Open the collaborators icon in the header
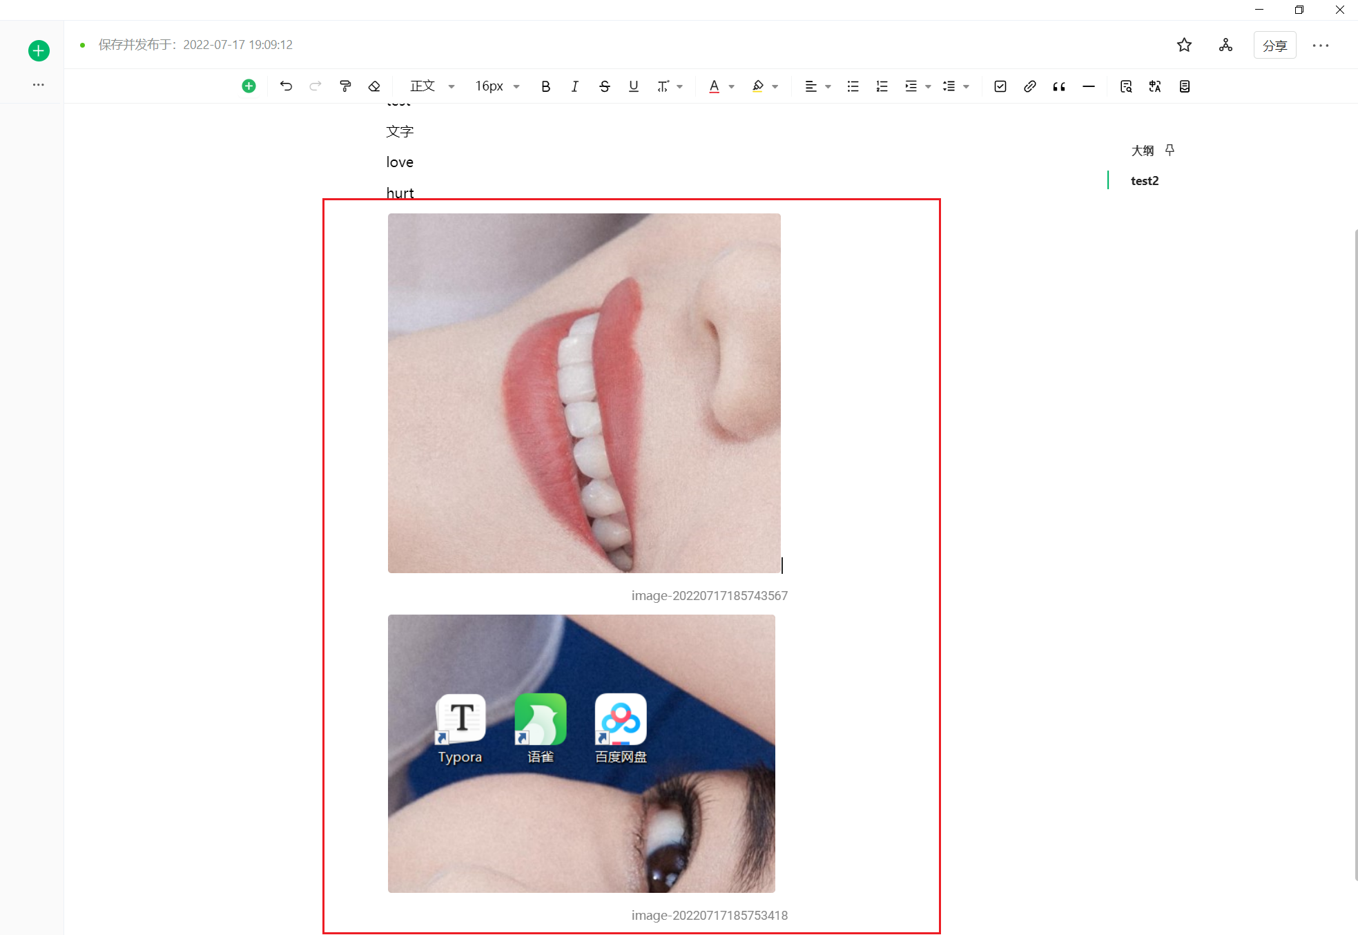The height and width of the screenshot is (935, 1358). tap(1225, 45)
